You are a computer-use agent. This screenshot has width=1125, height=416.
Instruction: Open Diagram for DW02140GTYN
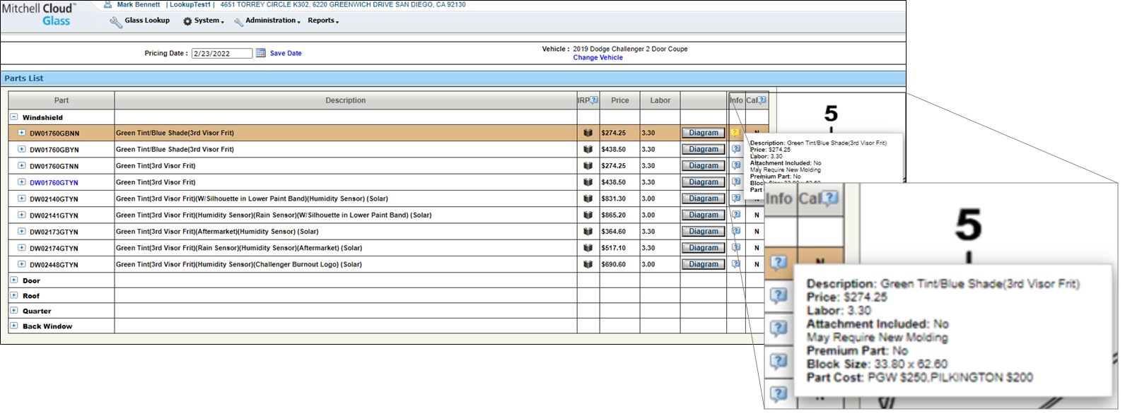click(704, 198)
